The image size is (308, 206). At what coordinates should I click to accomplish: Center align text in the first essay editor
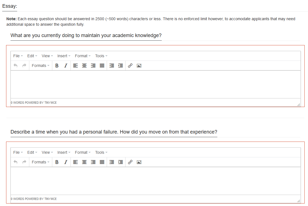pos(84,66)
